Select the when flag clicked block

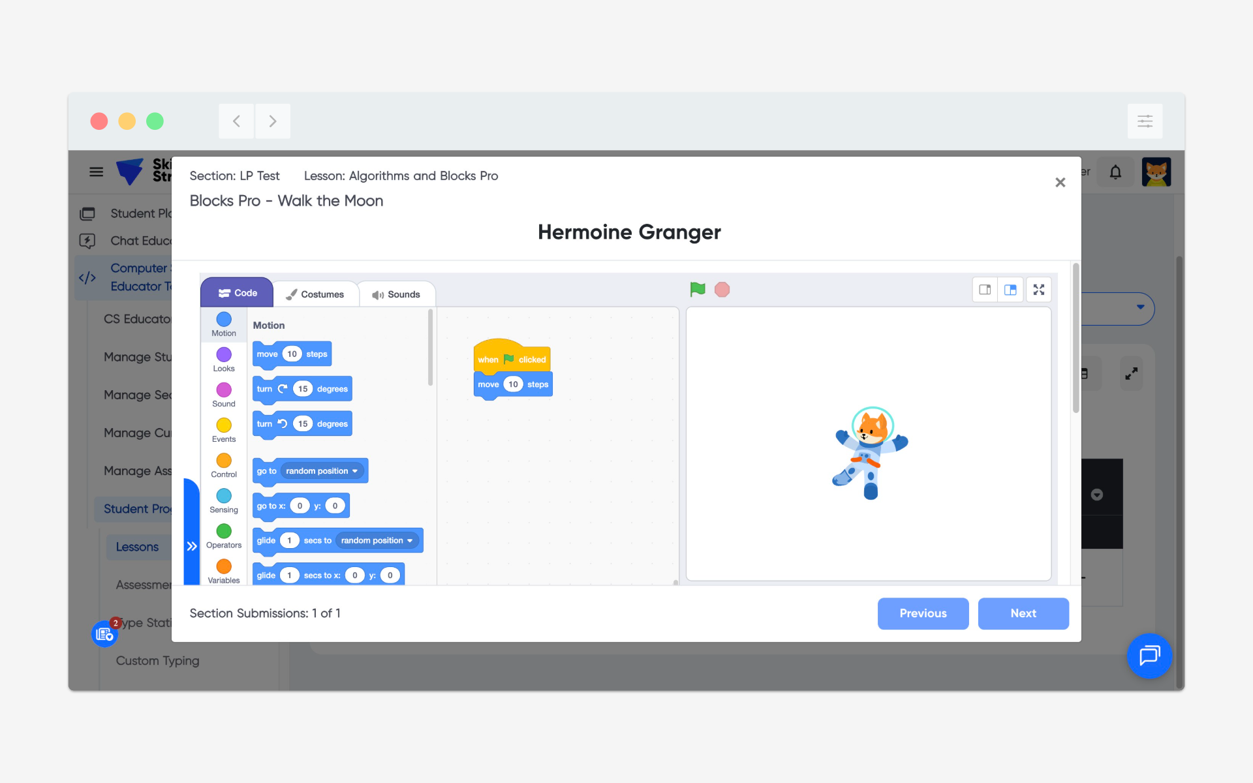click(512, 356)
